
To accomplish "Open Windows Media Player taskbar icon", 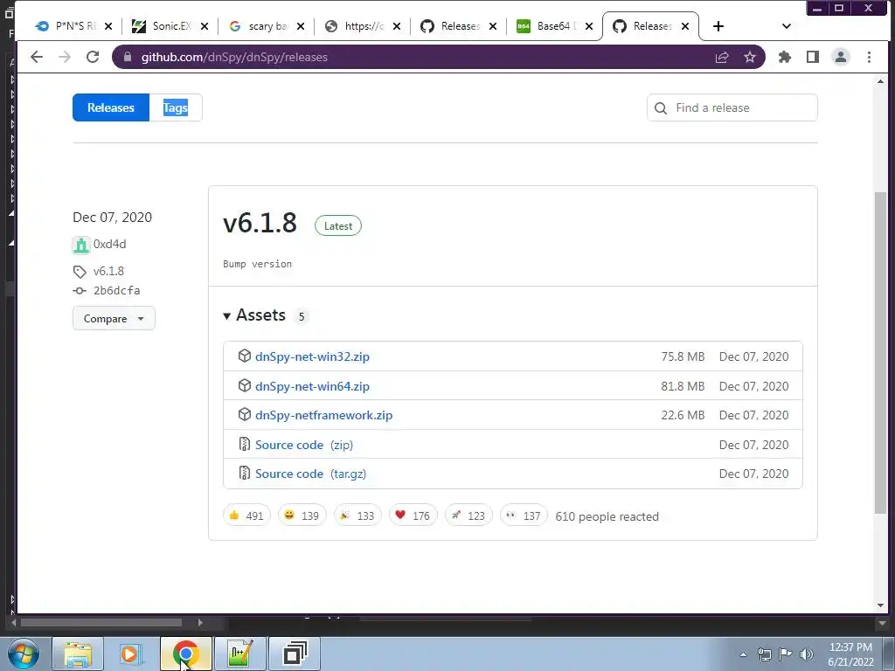I will (132, 654).
